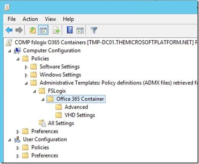Click the All Settings node icon
Screen dimensions: 199x164
tap(42, 123)
